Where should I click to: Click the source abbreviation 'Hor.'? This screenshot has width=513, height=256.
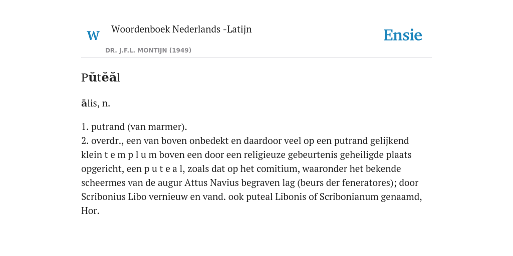90,211
